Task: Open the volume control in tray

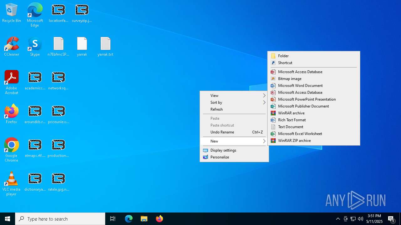Action: pos(361,219)
